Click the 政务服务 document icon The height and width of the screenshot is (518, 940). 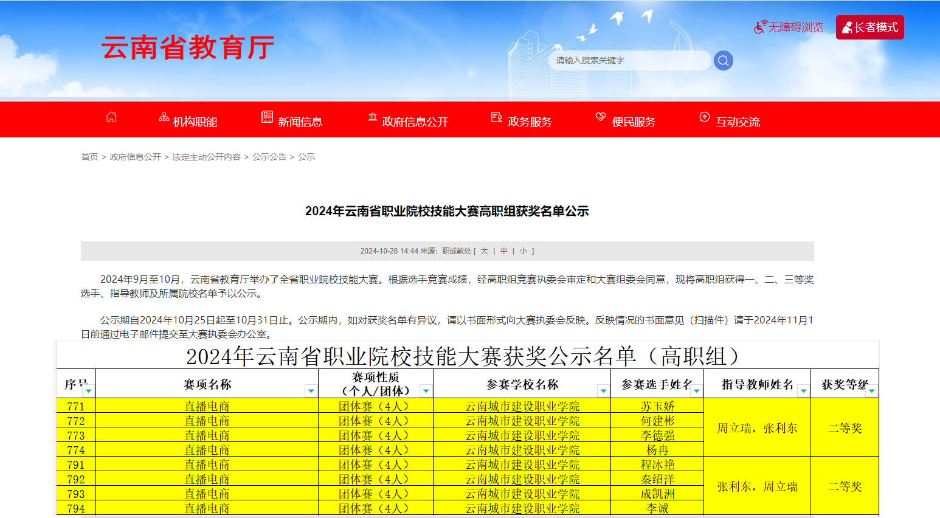[497, 117]
